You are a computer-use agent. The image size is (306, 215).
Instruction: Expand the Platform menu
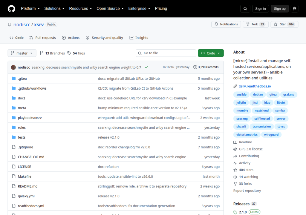(30, 9)
